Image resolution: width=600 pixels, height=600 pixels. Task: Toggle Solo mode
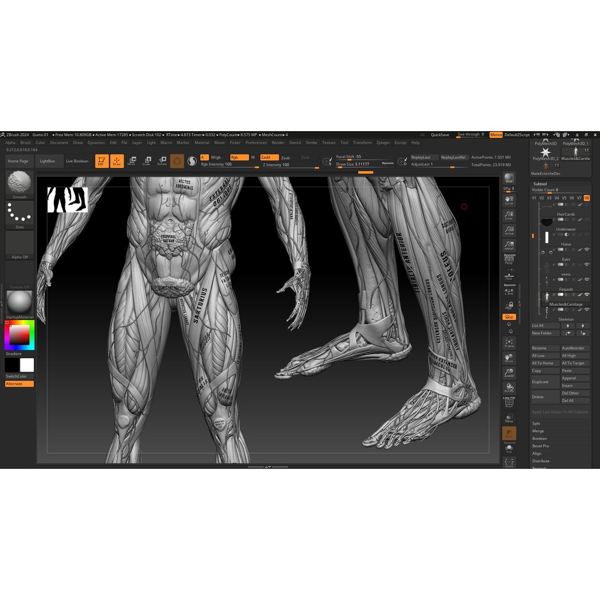pyautogui.click(x=509, y=448)
